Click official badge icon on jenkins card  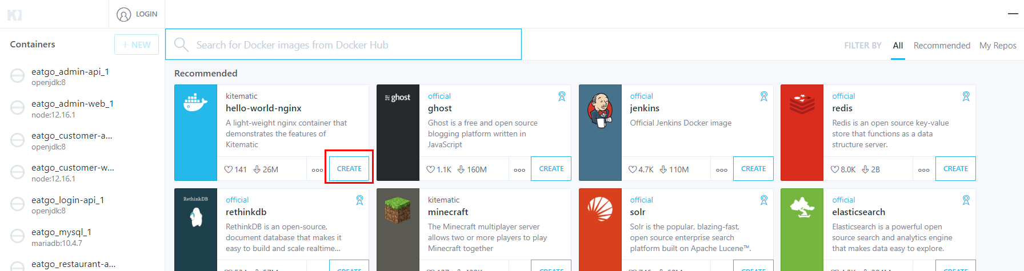[x=764, y=96]
